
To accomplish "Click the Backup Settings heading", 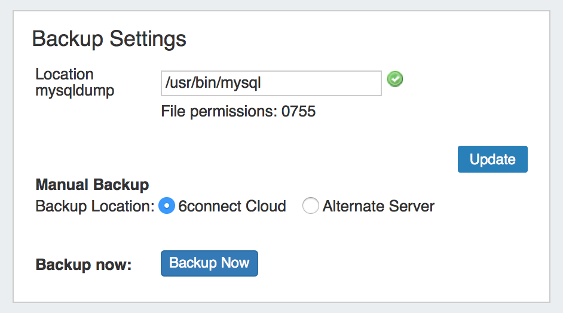I will pyautogui.click(x=109, y=39).
